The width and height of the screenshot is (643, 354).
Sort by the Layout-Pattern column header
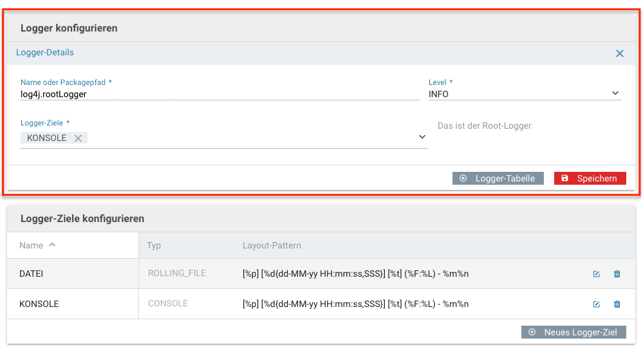[x=272, y=245]
